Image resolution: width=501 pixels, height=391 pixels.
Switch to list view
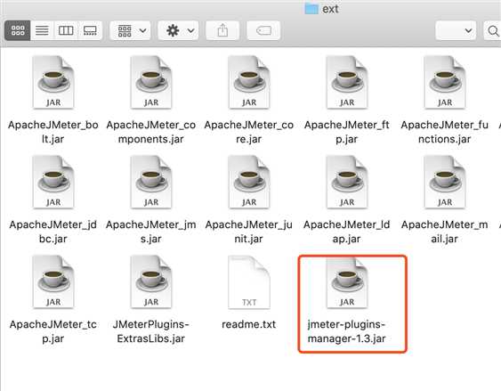tap(42, 30)
